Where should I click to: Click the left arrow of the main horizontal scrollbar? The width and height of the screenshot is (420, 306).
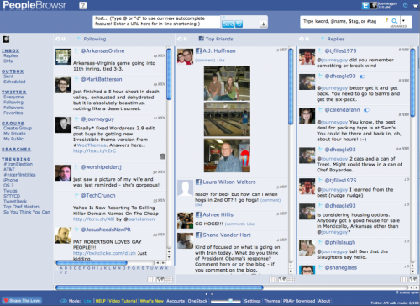pyautogui.click(x=411, y=288)
